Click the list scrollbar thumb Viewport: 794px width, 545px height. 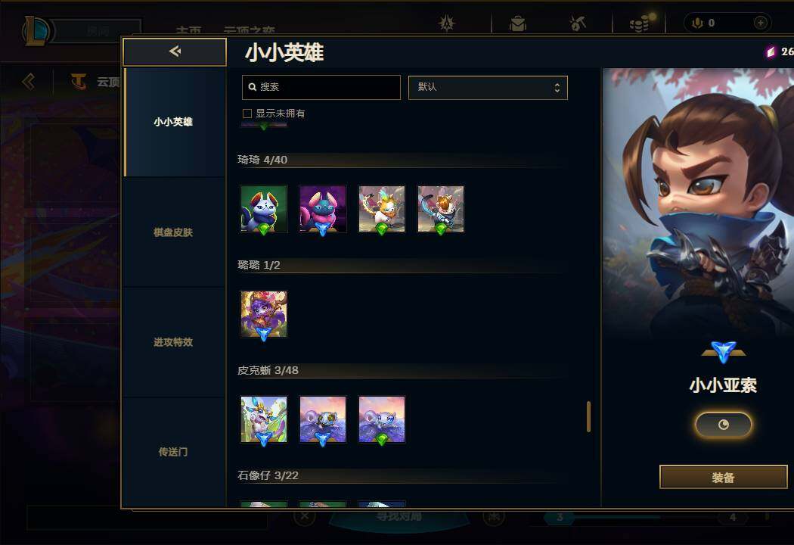click(588, 417)
